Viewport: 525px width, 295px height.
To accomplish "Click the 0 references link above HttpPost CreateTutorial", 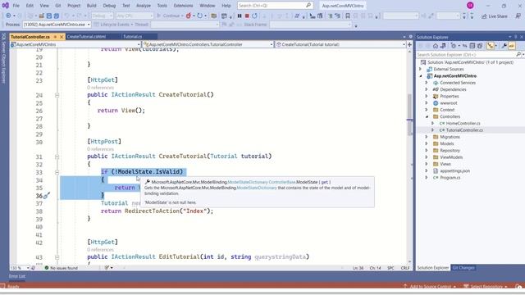I will pos(100,149).
